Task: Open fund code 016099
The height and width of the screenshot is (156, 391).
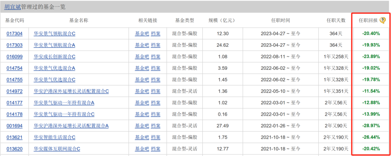Action: [x=14, y=57]
